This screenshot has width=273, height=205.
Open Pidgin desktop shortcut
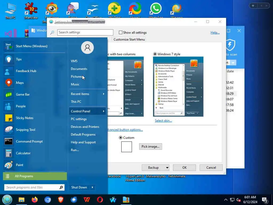73,10
